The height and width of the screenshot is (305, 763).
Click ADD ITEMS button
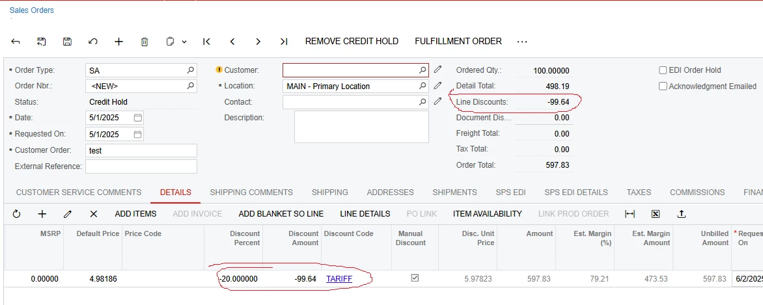point(136,213)
